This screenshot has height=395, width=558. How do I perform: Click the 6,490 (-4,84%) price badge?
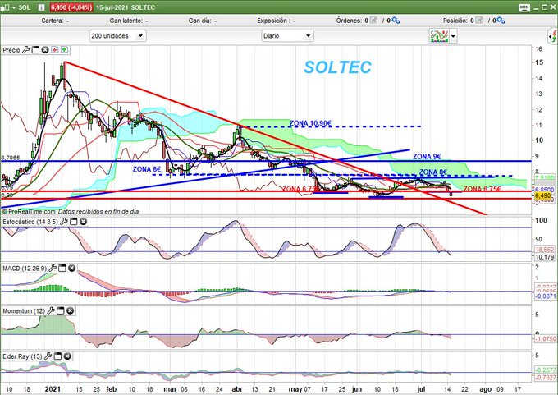pos(71,7)
